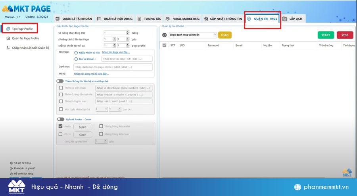
Task: Open the Tương Tác tab
Action: (x=150, y=19)
